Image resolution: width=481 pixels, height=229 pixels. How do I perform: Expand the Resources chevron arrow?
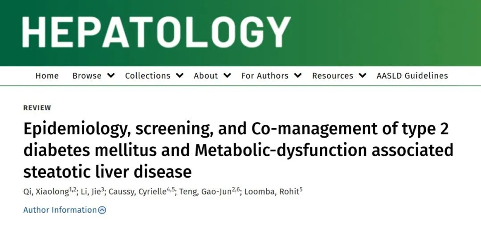click(363, 75)
